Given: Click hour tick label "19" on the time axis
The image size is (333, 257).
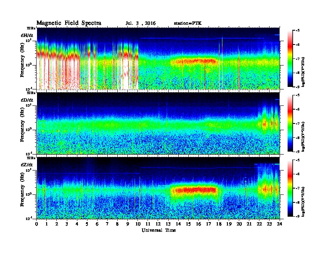Looking at the screenshot, I should tap(229, 224).
